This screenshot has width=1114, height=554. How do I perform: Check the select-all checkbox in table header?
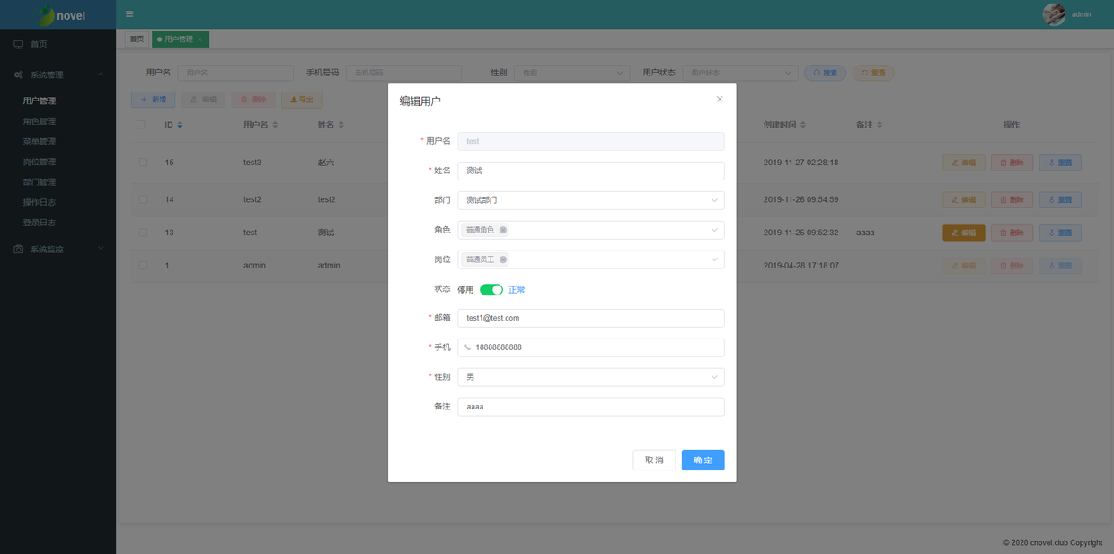[141, 124]
